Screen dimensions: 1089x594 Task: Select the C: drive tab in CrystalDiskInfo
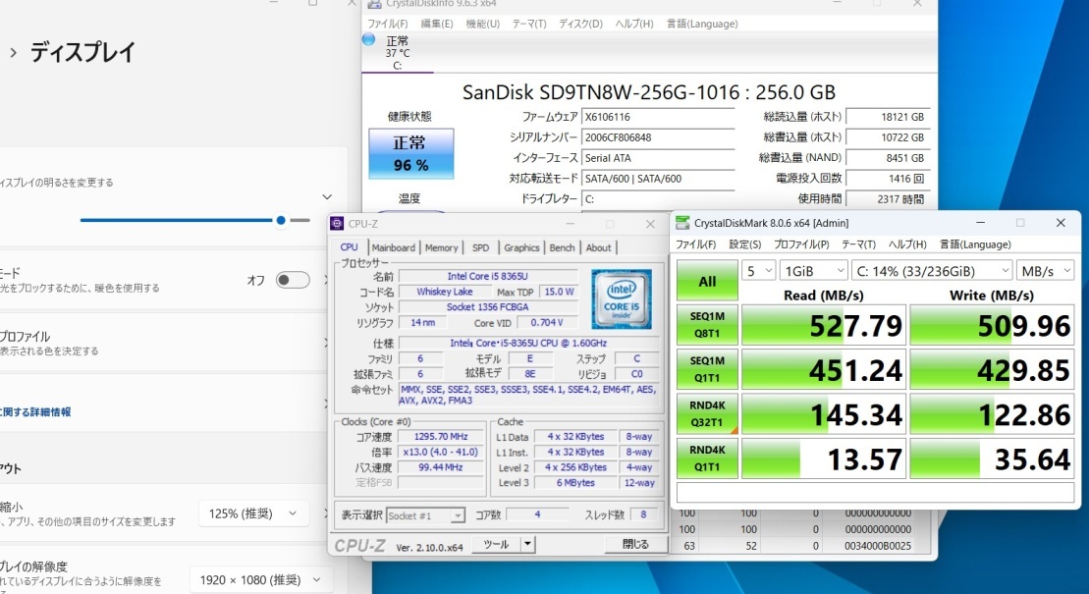(398, 53)
